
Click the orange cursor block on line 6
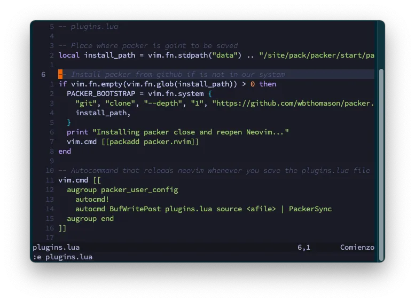(60, 74)
